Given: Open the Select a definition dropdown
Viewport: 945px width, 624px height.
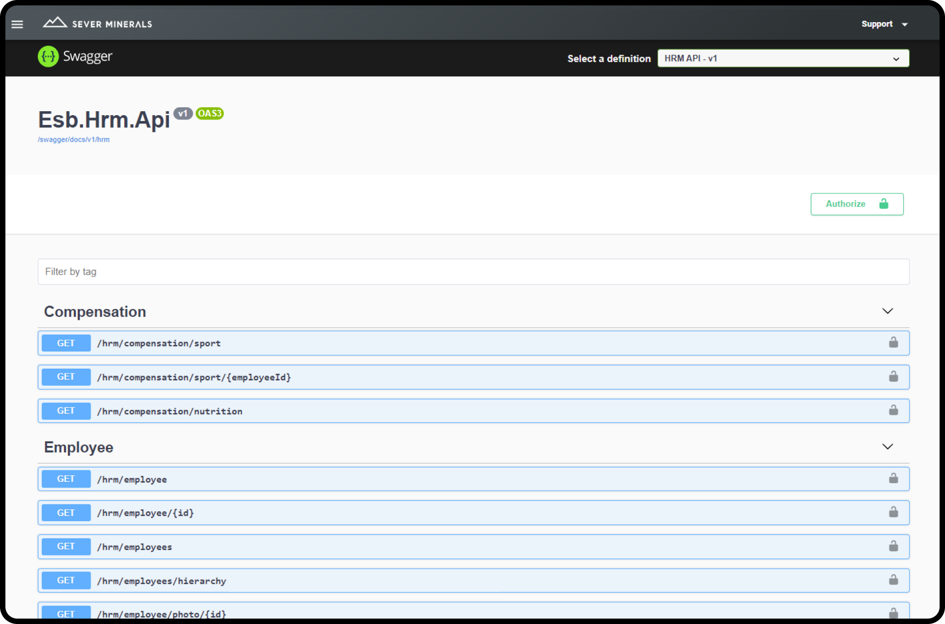Looking at the screenshot, I should [783, 59].
